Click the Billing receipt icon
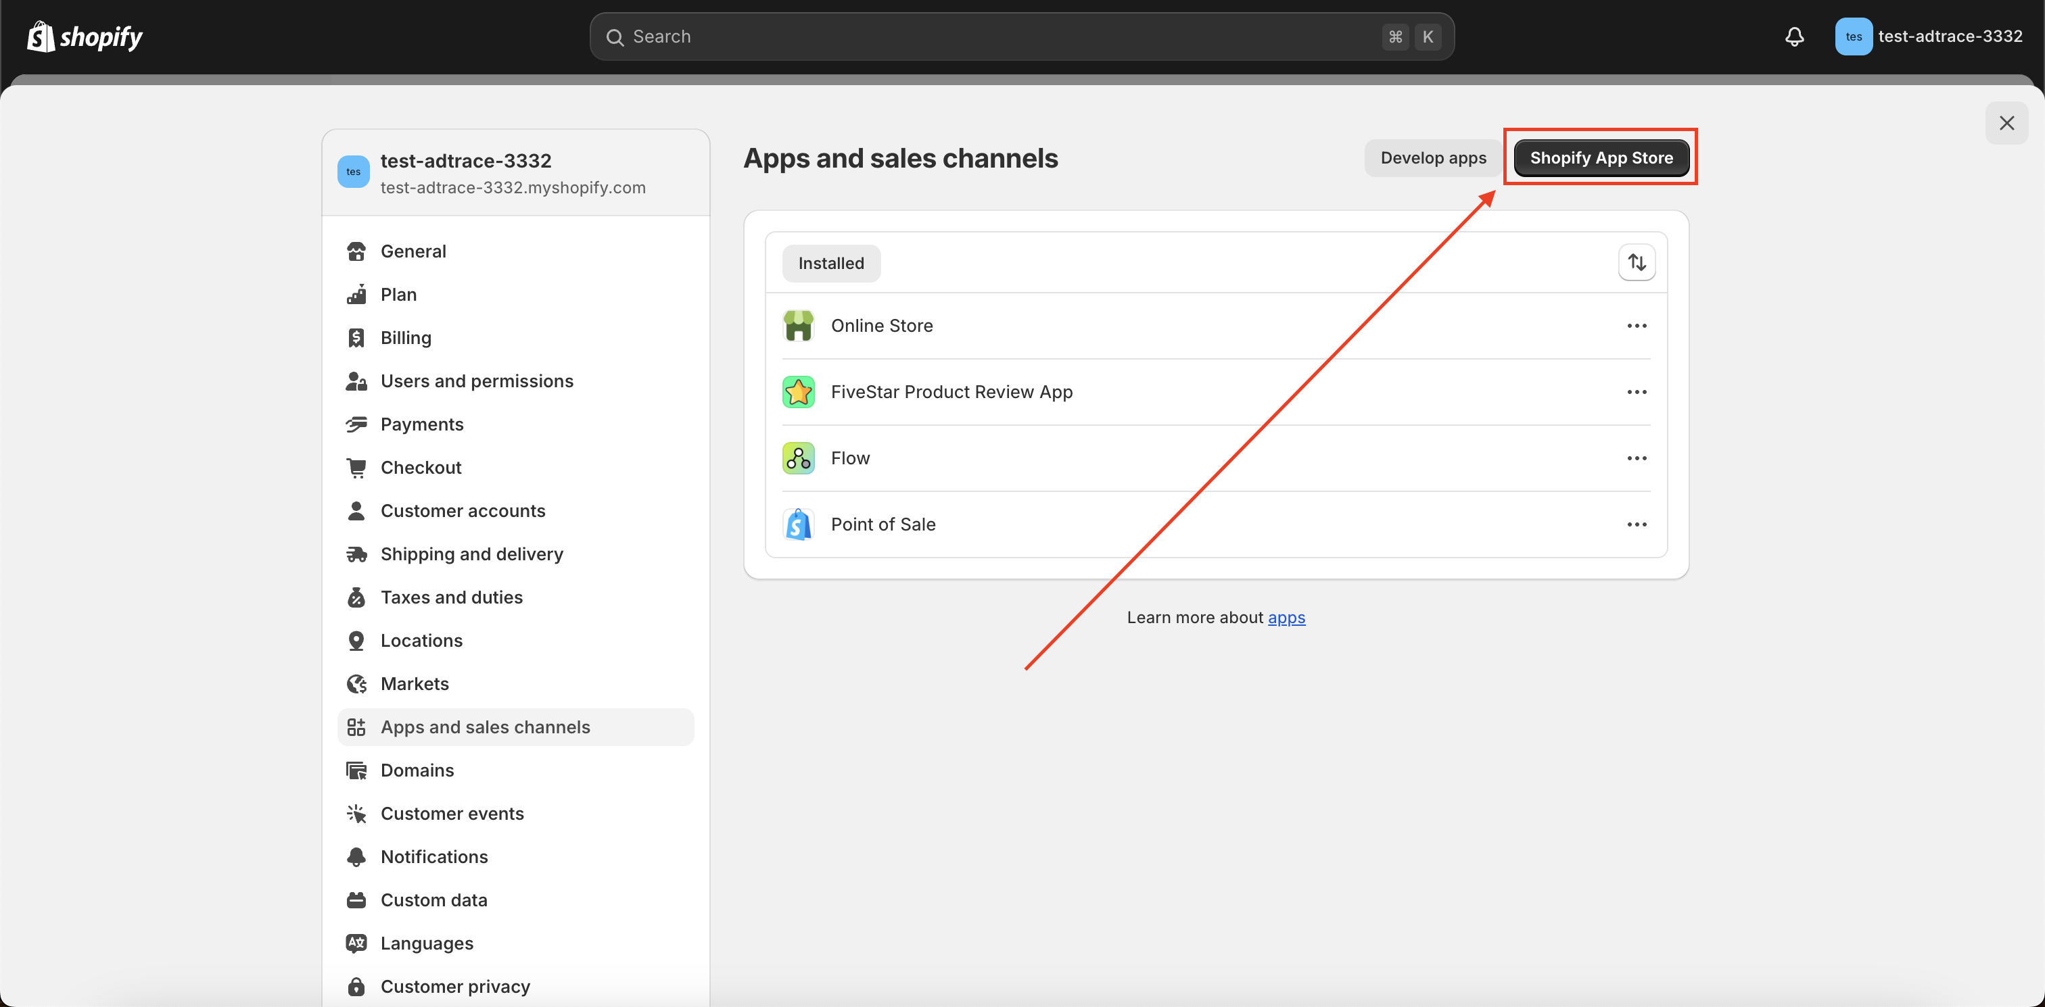The width and height of the screenshot is (2045, 1007). pyautogui.click(x=356, y=338)
